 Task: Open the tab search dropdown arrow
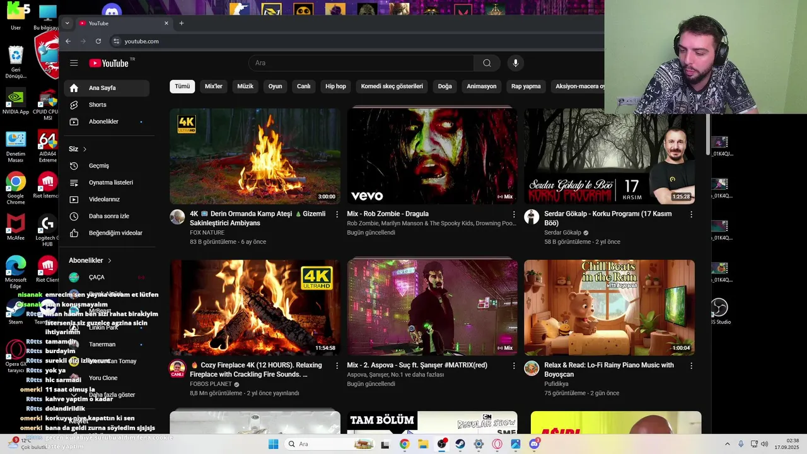pos(67,23)
